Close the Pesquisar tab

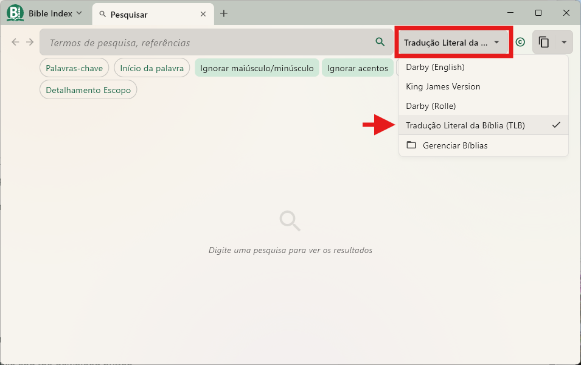coord(203,14)
